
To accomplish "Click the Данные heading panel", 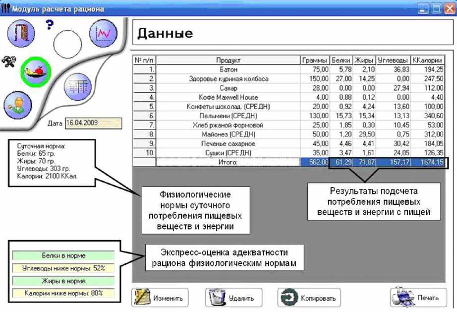I will coord(292,32).
